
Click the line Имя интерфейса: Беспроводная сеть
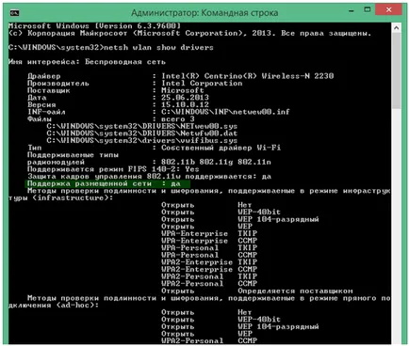tap(87, 62)
